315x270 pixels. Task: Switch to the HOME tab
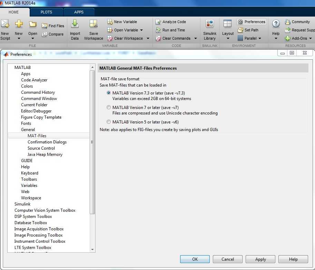pos(14,12)
